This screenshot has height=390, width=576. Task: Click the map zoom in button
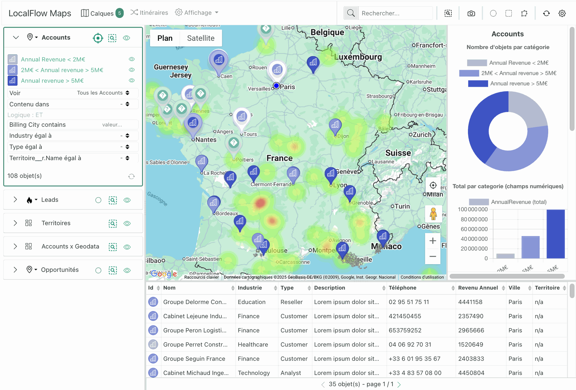point(433,241)
